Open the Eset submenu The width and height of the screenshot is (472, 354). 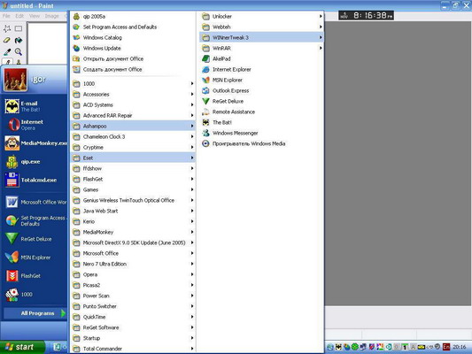(x=133, y=158)
